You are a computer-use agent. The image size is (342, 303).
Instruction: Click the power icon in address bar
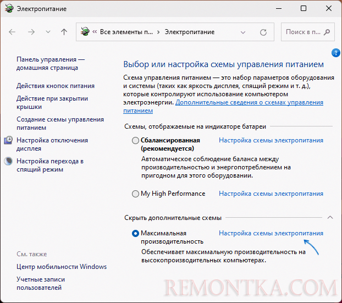coord(85,32)
